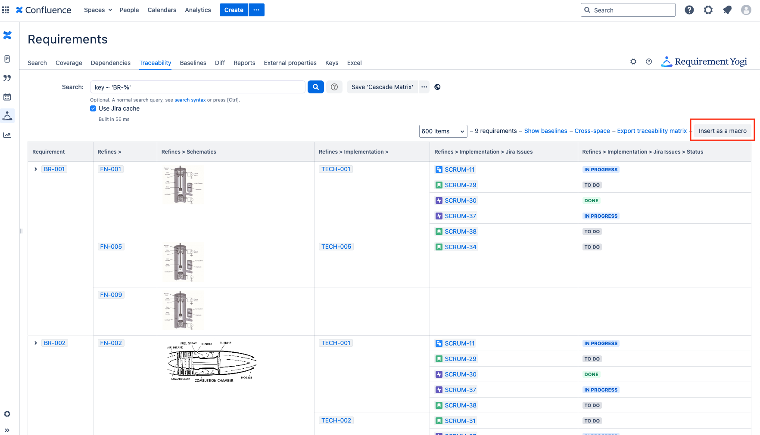
Task: Switch to the Baselines tab
Action: (x=193, y=63)
